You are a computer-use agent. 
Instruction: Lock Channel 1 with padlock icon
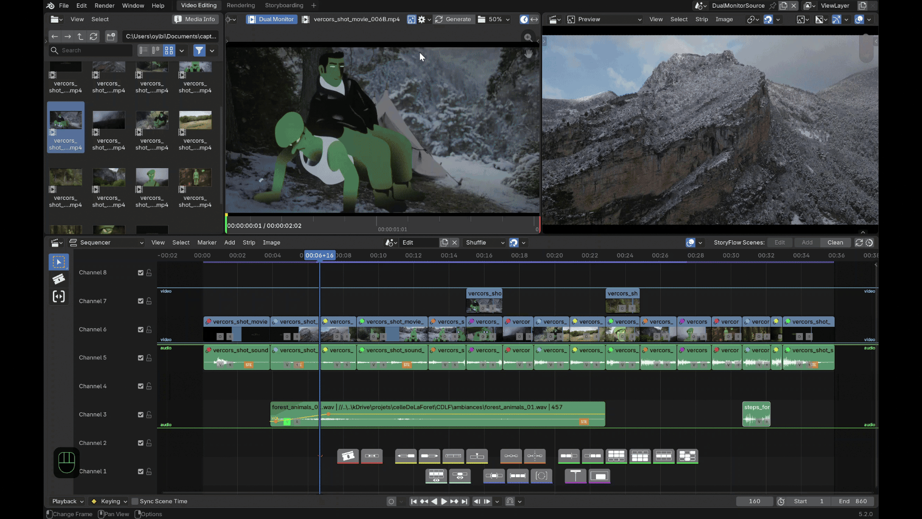[149, 471]
